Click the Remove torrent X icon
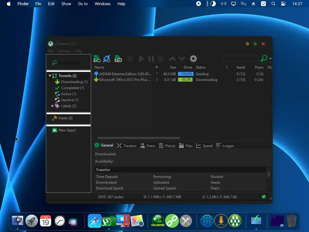309x232 pixels. pyautogui.click(x=130, y=59)
